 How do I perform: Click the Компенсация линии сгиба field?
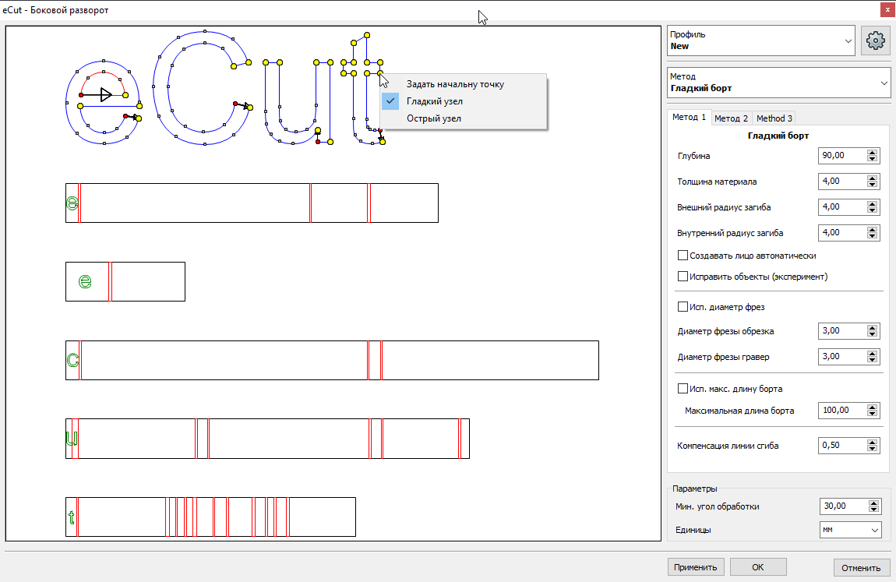pos(842,445)
